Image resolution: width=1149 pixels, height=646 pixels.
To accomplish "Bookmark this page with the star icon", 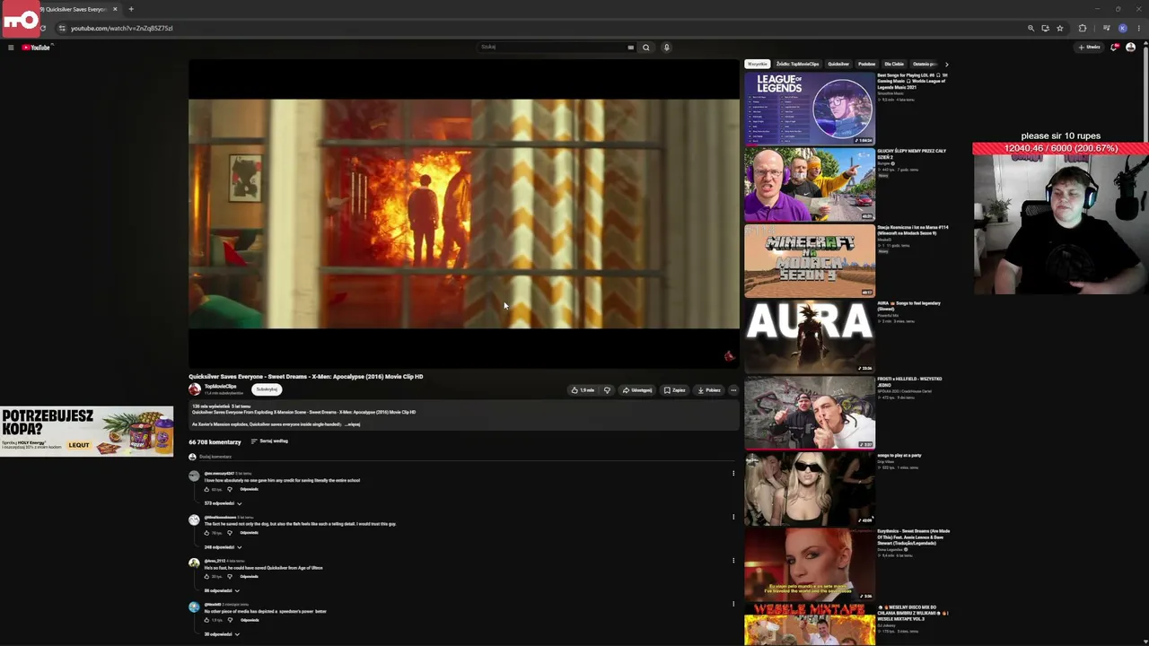I will click(x=1059, y=28).
